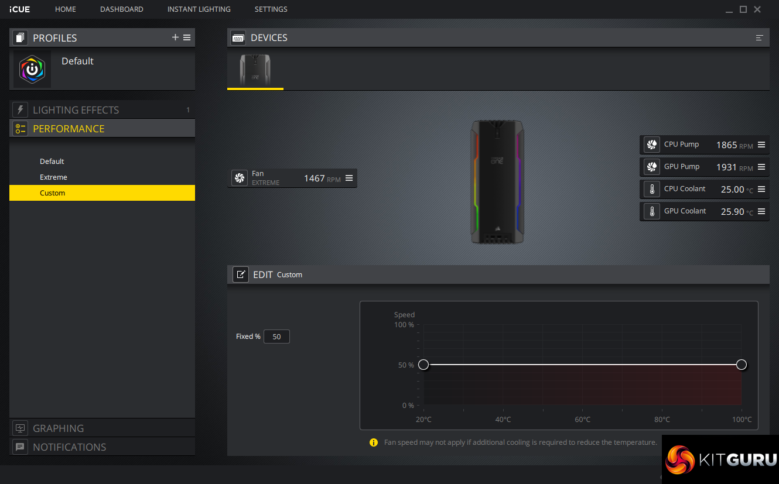Screen dimensions: 779x484
Task: Click the Fan sensor icon
Action: [x=239, y=178]
